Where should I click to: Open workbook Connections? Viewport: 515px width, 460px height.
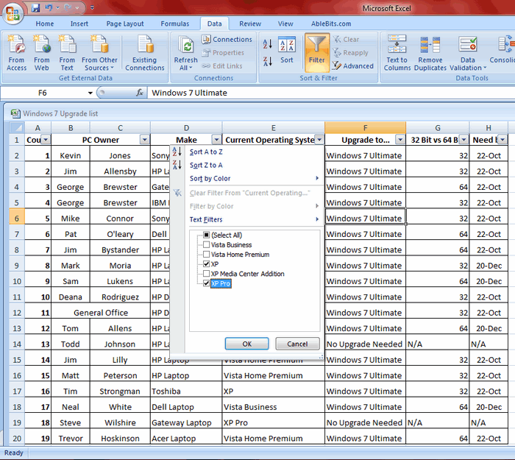(x=227, y=40)
